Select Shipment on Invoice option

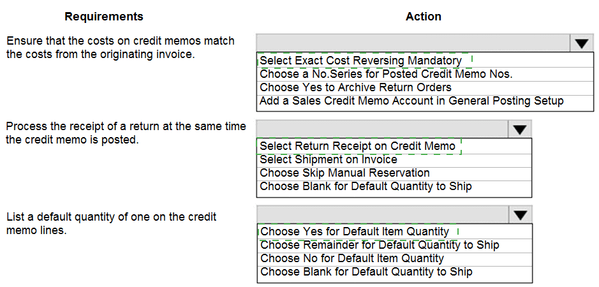[328, 159]
